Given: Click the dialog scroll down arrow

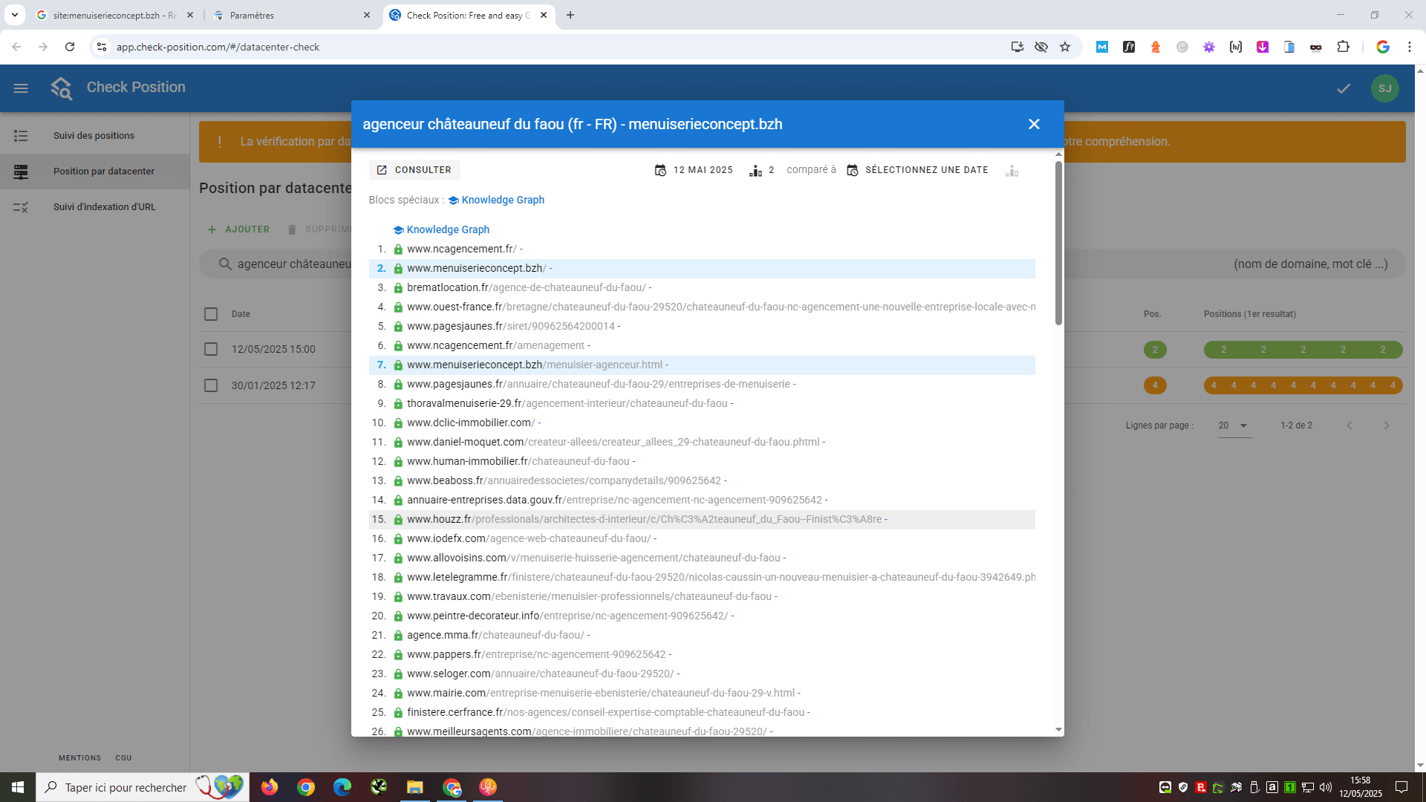Looking at the screenshot, I should [x=1058, y=729].
